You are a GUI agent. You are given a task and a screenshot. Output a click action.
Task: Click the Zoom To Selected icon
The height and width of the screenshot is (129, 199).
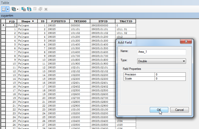tap(40, 9)
